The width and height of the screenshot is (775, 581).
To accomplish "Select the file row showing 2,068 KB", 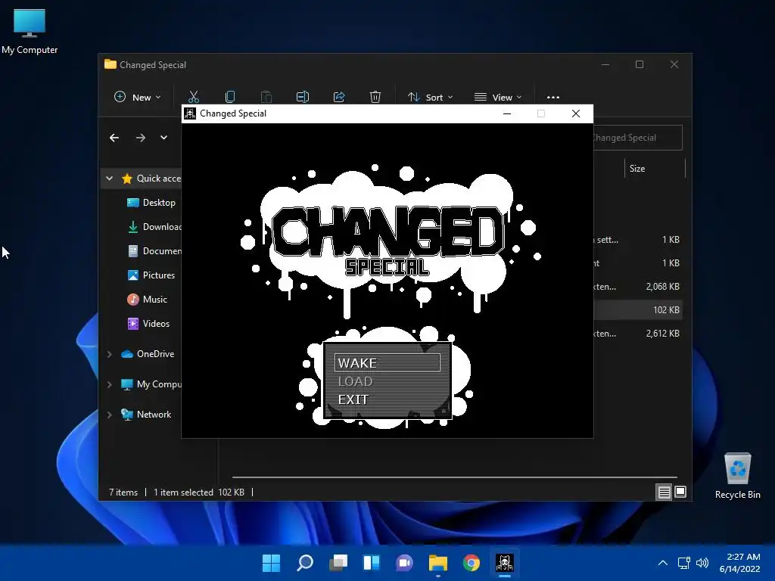I will click(637, 287).
